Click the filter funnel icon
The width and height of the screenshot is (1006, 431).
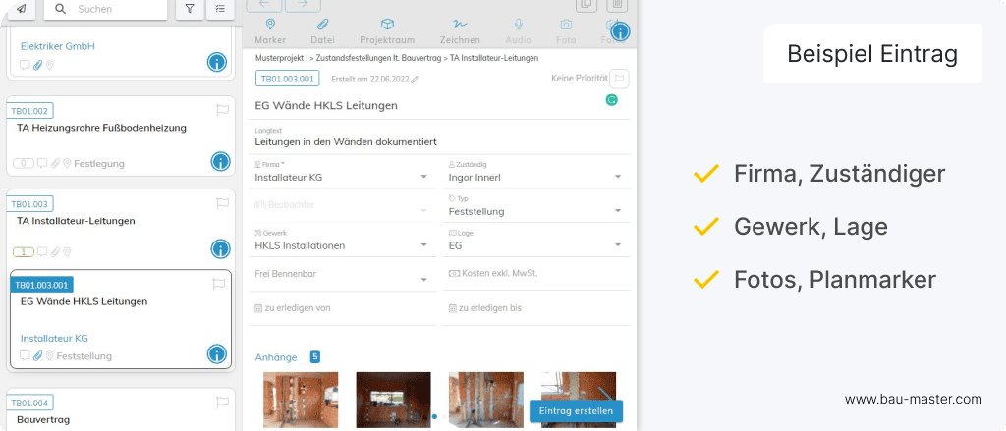pyautogui.click(x=190, y=9)
